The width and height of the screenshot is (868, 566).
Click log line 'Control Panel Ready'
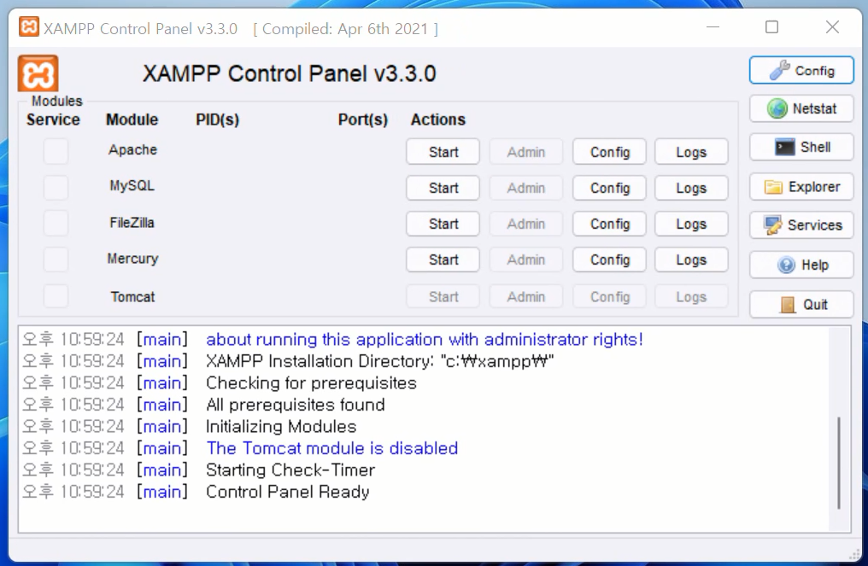coord(287,492)
